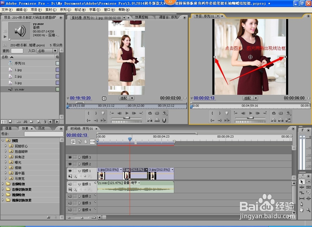
Task: Toggle lock box on 视频 3 track
Action: click(75, 157)
